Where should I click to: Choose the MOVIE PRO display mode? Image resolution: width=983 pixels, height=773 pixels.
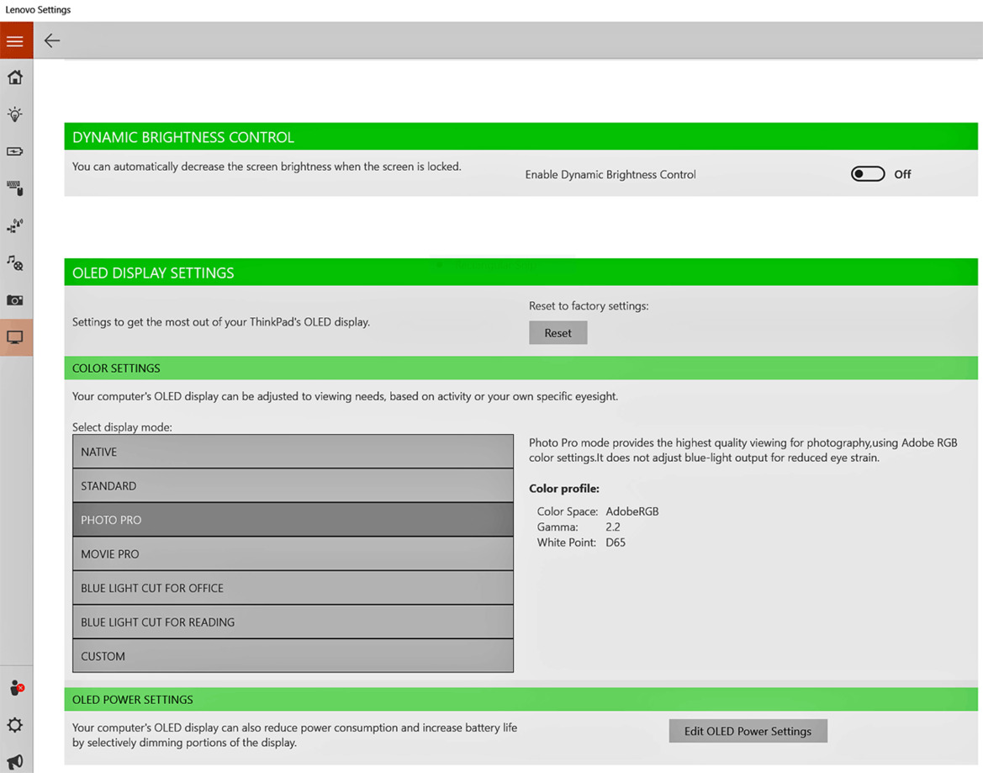click(293, 554)
